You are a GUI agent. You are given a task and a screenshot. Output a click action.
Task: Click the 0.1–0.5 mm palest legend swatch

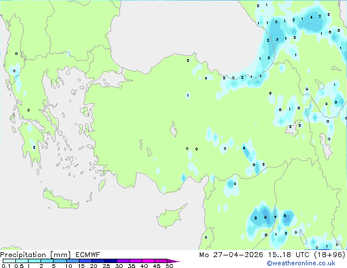point(9,261)
